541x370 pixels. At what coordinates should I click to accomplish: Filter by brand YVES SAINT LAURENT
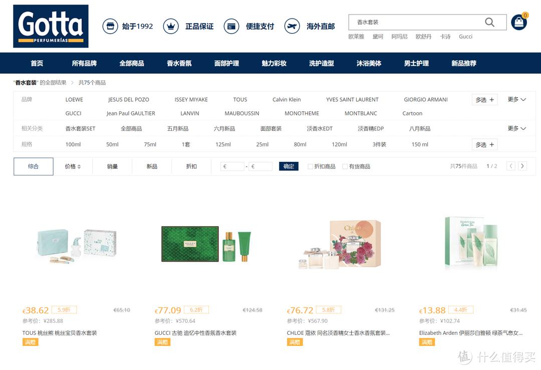pyautogui.click(x=352, y=99)
